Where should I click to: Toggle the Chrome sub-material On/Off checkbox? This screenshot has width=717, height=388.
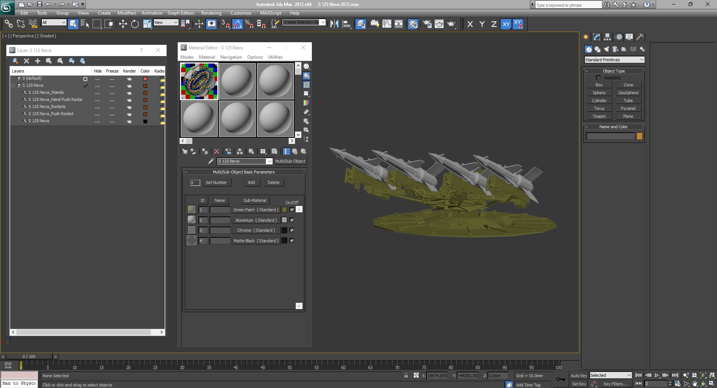coord(292,230)
